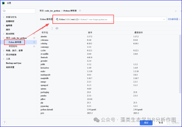Select the python-dateutil package row

pyautogui.click(x=110, y=110)
